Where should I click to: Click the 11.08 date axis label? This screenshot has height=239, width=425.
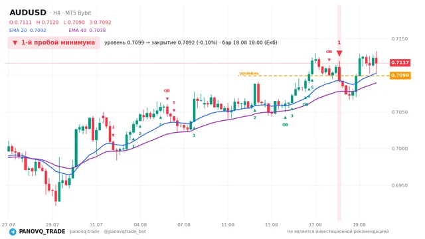tap(228, 224)
